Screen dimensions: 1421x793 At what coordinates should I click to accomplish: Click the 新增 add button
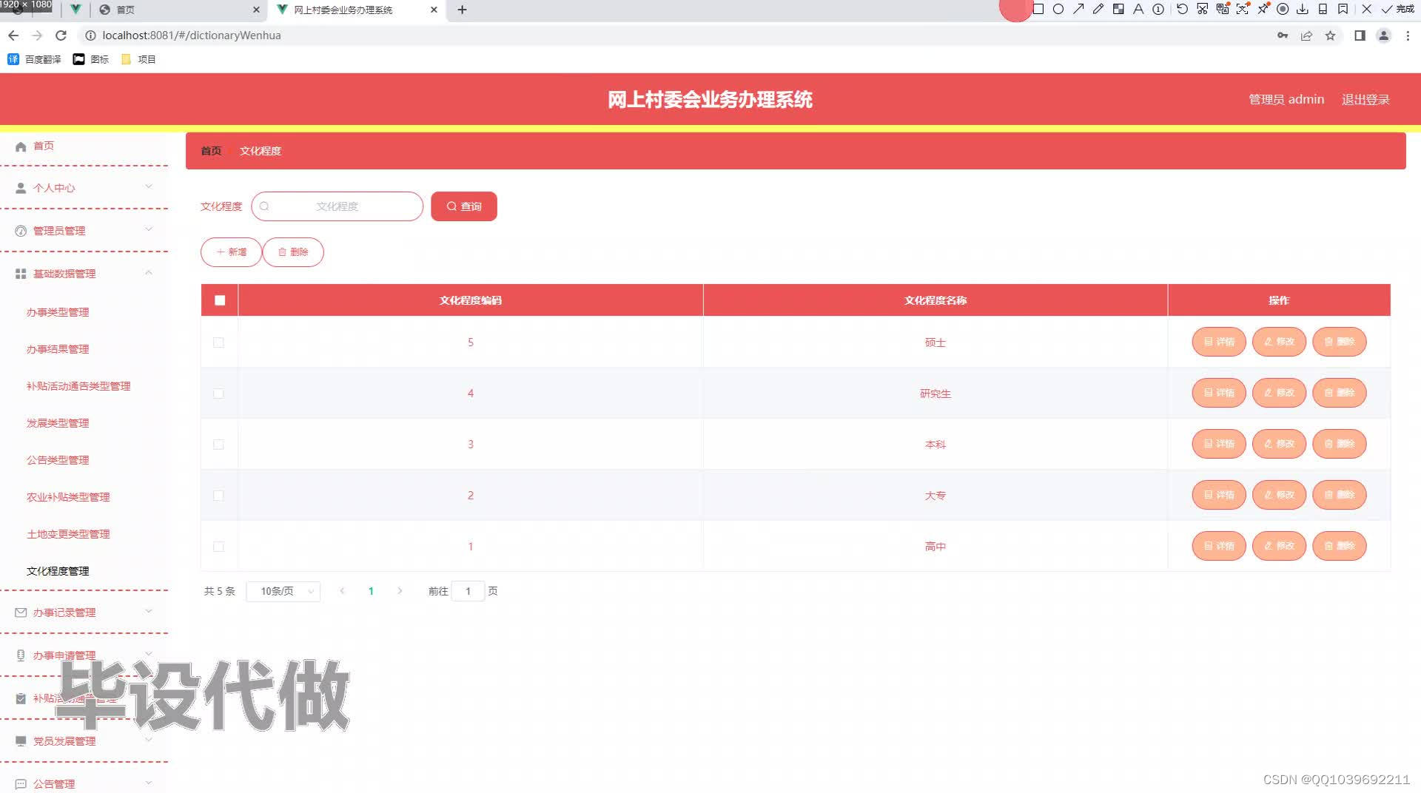pyautogui.click(x=231, y=252)
